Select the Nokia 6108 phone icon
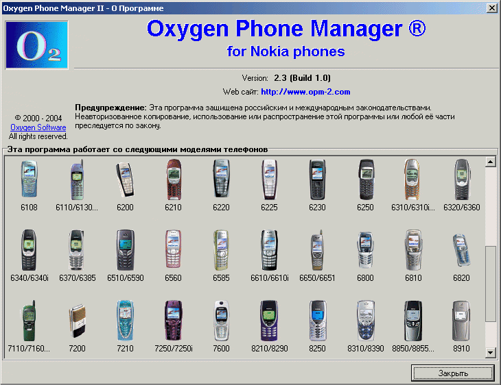The image size is (501, 385). [x=29, y=179]
